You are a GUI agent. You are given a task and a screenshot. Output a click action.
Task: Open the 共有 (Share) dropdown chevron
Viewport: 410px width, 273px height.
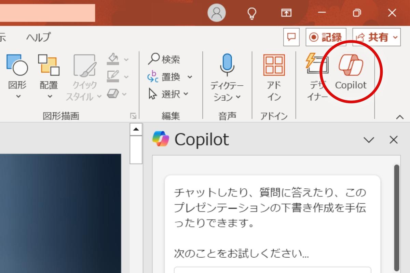[x=395, y=37]
